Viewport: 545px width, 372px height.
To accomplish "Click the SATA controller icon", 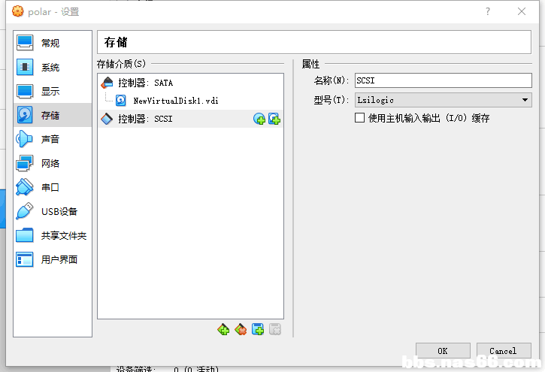I will (x=107, y=83).
